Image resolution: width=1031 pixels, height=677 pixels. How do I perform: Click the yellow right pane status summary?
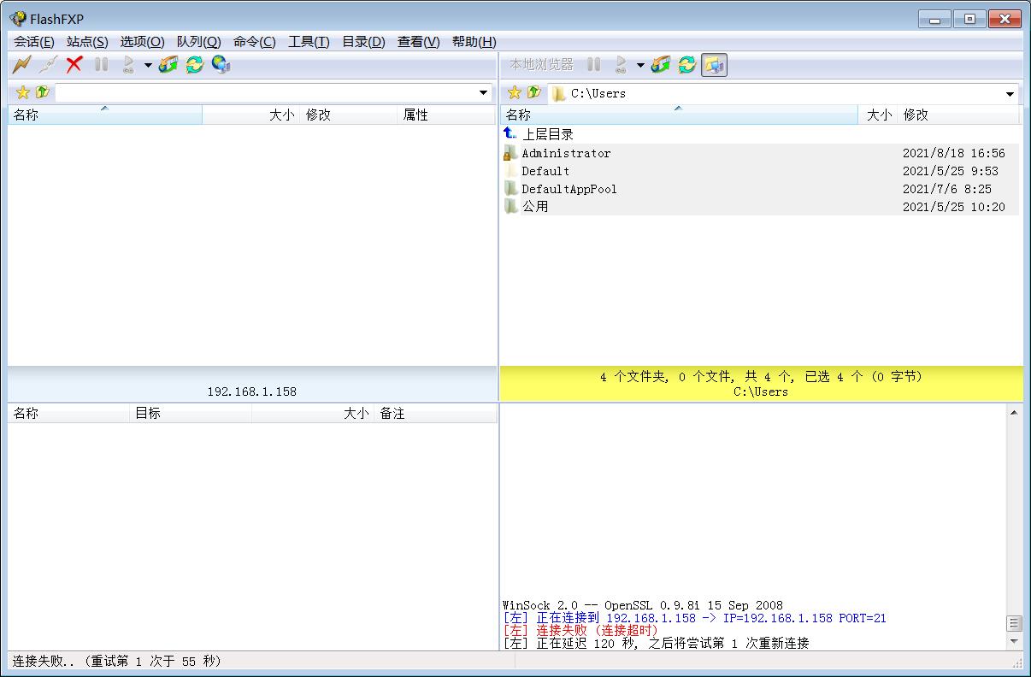point(761,384)
